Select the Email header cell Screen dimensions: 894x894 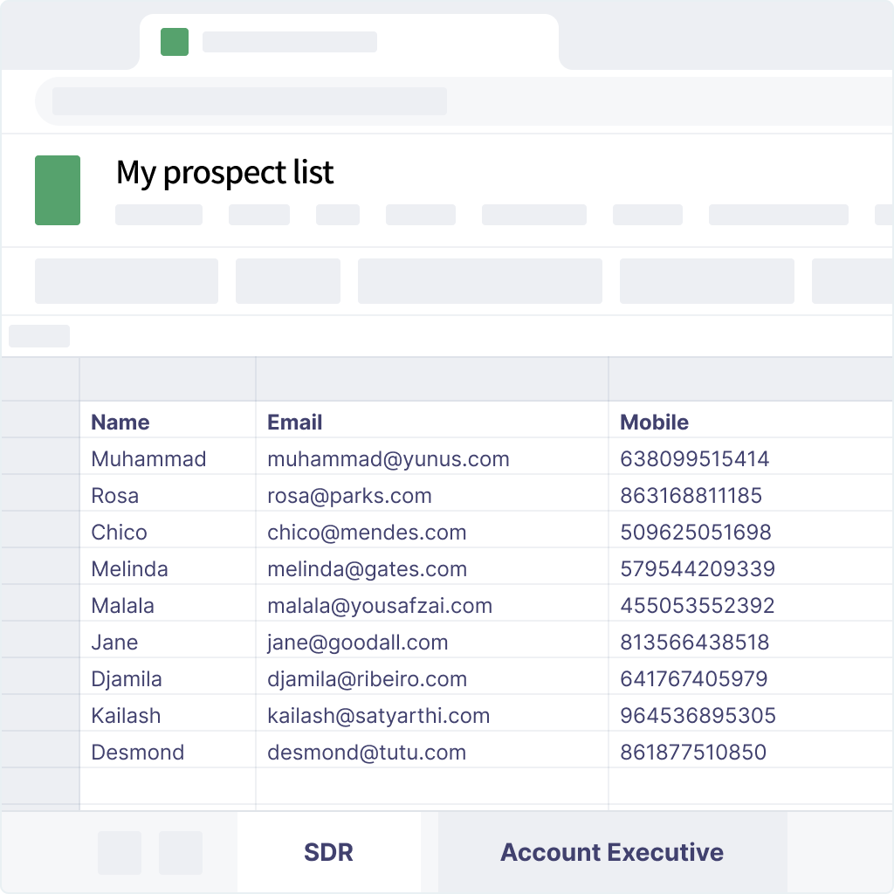pyautogui.click(x=432, y=422)
